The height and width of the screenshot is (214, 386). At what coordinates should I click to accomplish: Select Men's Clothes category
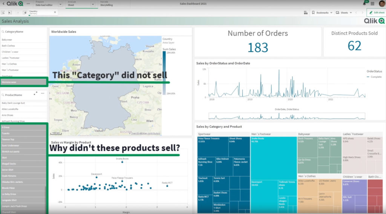24,64
